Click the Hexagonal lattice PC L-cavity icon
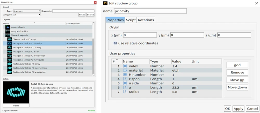This screenshot has width=260, height=113. click(x=10, y=48)
